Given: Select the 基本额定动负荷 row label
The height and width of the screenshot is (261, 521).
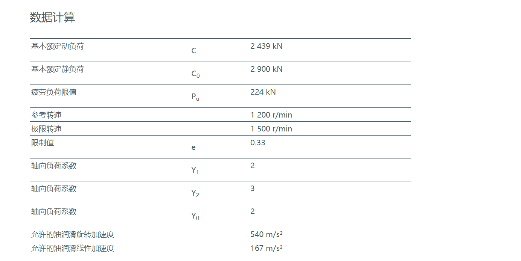Looking at the screenshot, I should [x=58, y=46].
